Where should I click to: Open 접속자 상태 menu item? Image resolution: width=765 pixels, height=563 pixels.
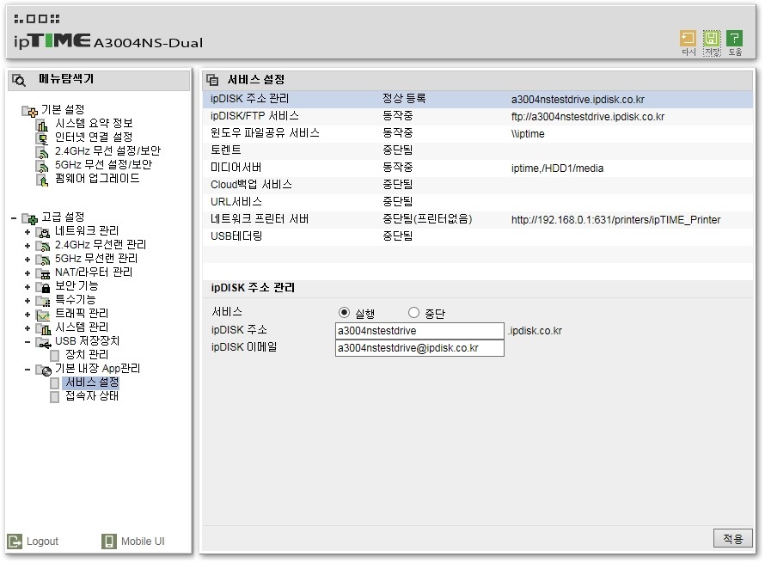click(x=92, y=396)
